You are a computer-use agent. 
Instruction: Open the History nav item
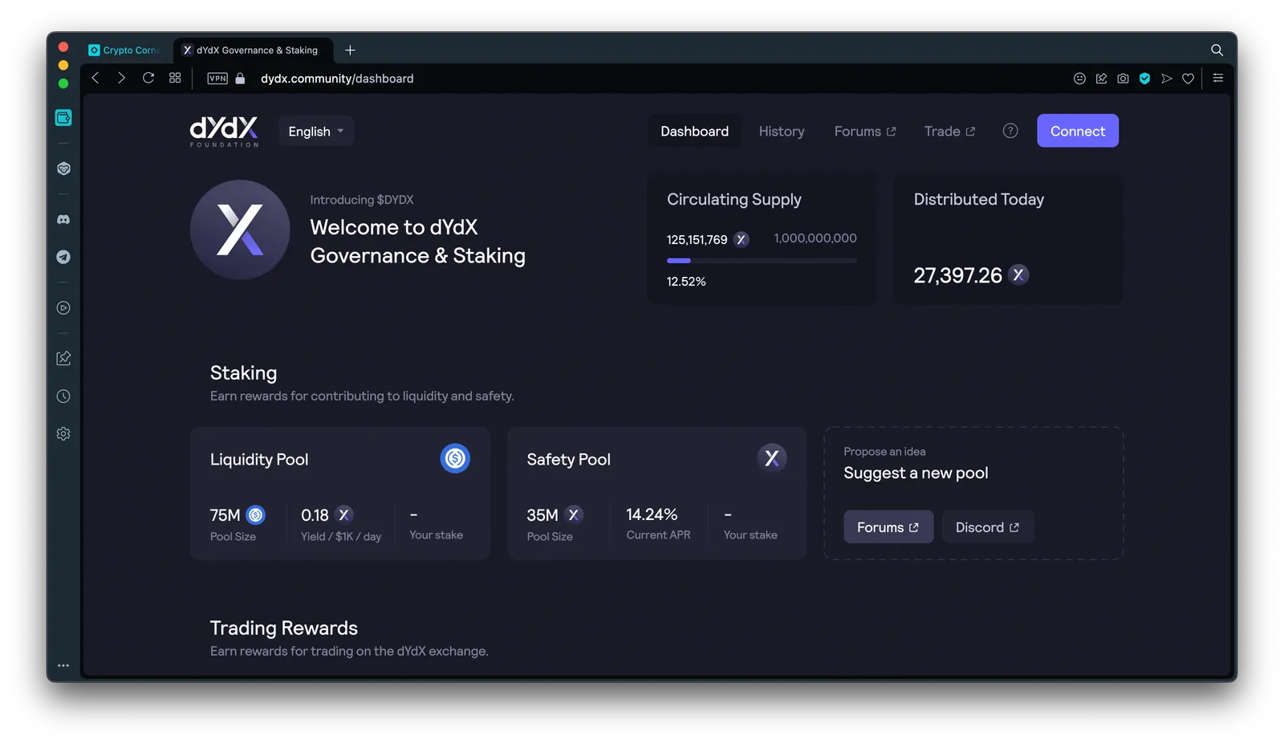click(x=782, y=131)
